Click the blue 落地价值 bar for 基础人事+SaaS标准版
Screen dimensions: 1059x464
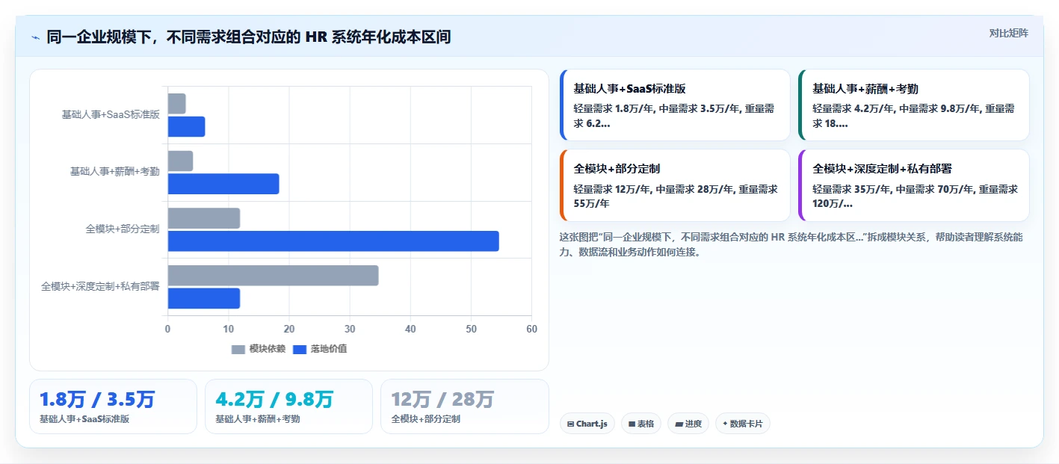[x=186, y=127]
